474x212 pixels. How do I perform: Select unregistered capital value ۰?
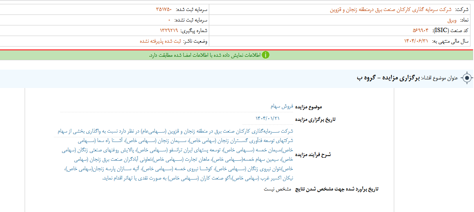pyautogui.click(x=169, y=20)
